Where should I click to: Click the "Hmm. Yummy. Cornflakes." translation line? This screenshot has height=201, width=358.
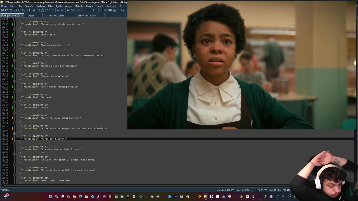click(47, 181)
